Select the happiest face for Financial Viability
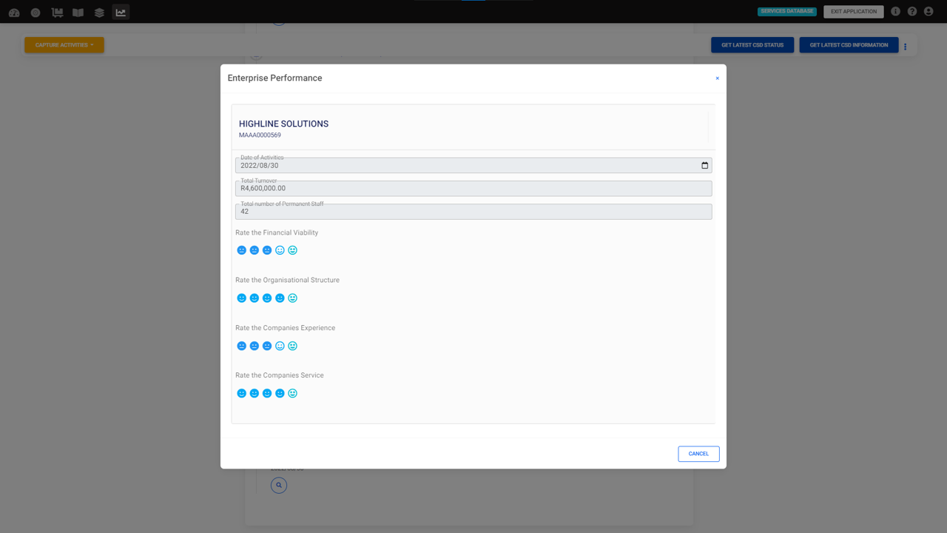This screenshot has height=533, width=947. 292,250
